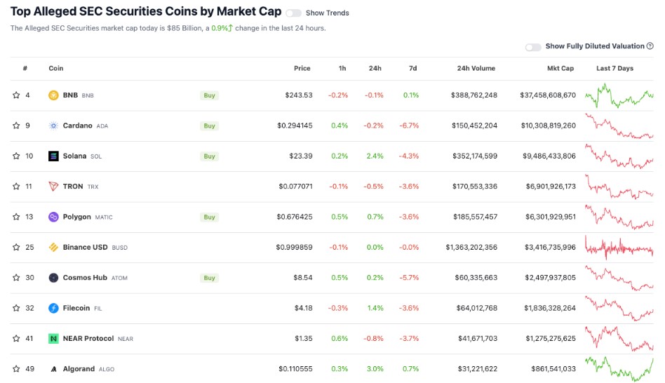665x383 pixels.
Task: Click the Solana coin logo icon
Action: (x=53, y=156)
